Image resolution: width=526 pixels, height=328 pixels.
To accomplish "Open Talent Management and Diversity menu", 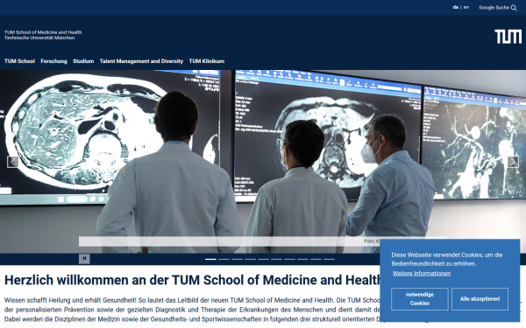I will 141,61.
